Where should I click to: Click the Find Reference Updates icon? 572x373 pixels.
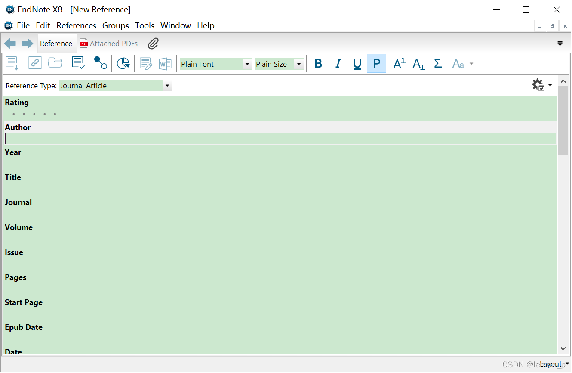coord(78,63)
